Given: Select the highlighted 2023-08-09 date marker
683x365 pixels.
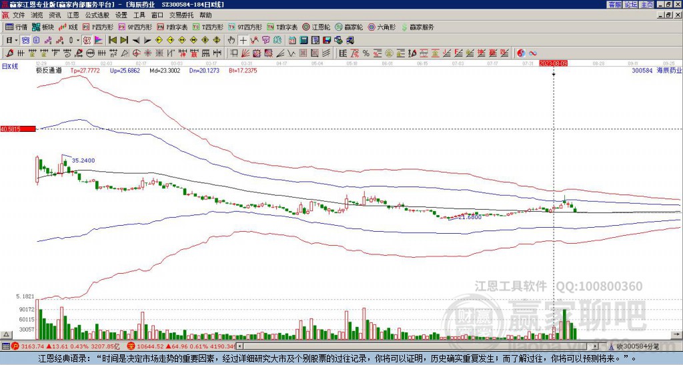Looking at the screenshot, I should [553, 63].
